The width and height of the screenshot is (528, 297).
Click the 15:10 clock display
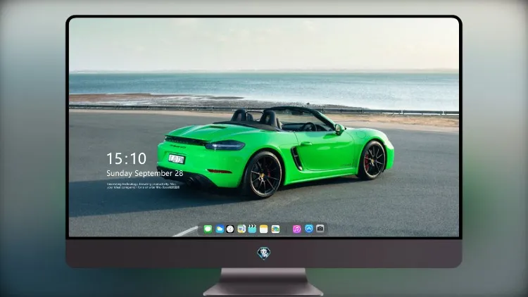(126, 158)
